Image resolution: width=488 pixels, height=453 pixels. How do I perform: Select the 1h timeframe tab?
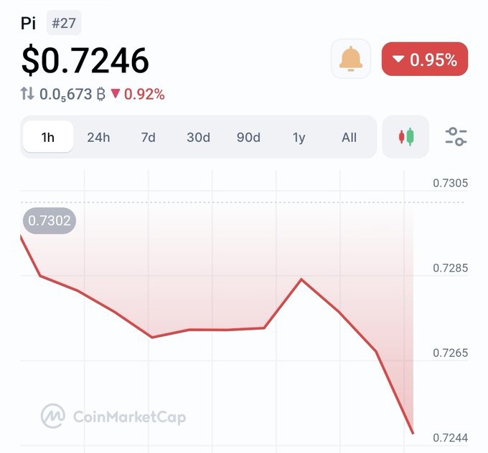47,137
